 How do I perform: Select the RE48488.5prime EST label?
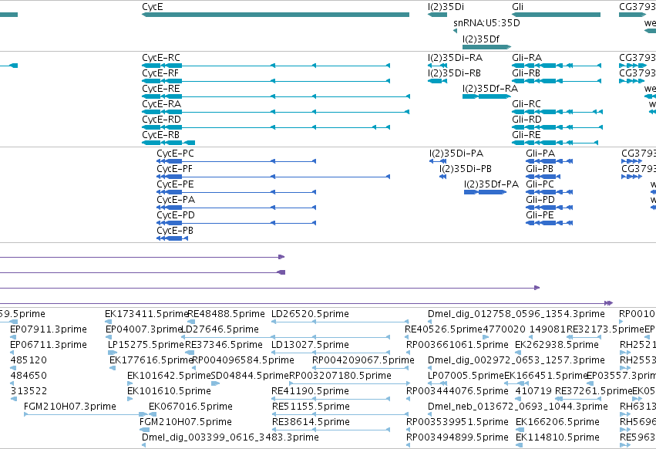pos(227,314)
